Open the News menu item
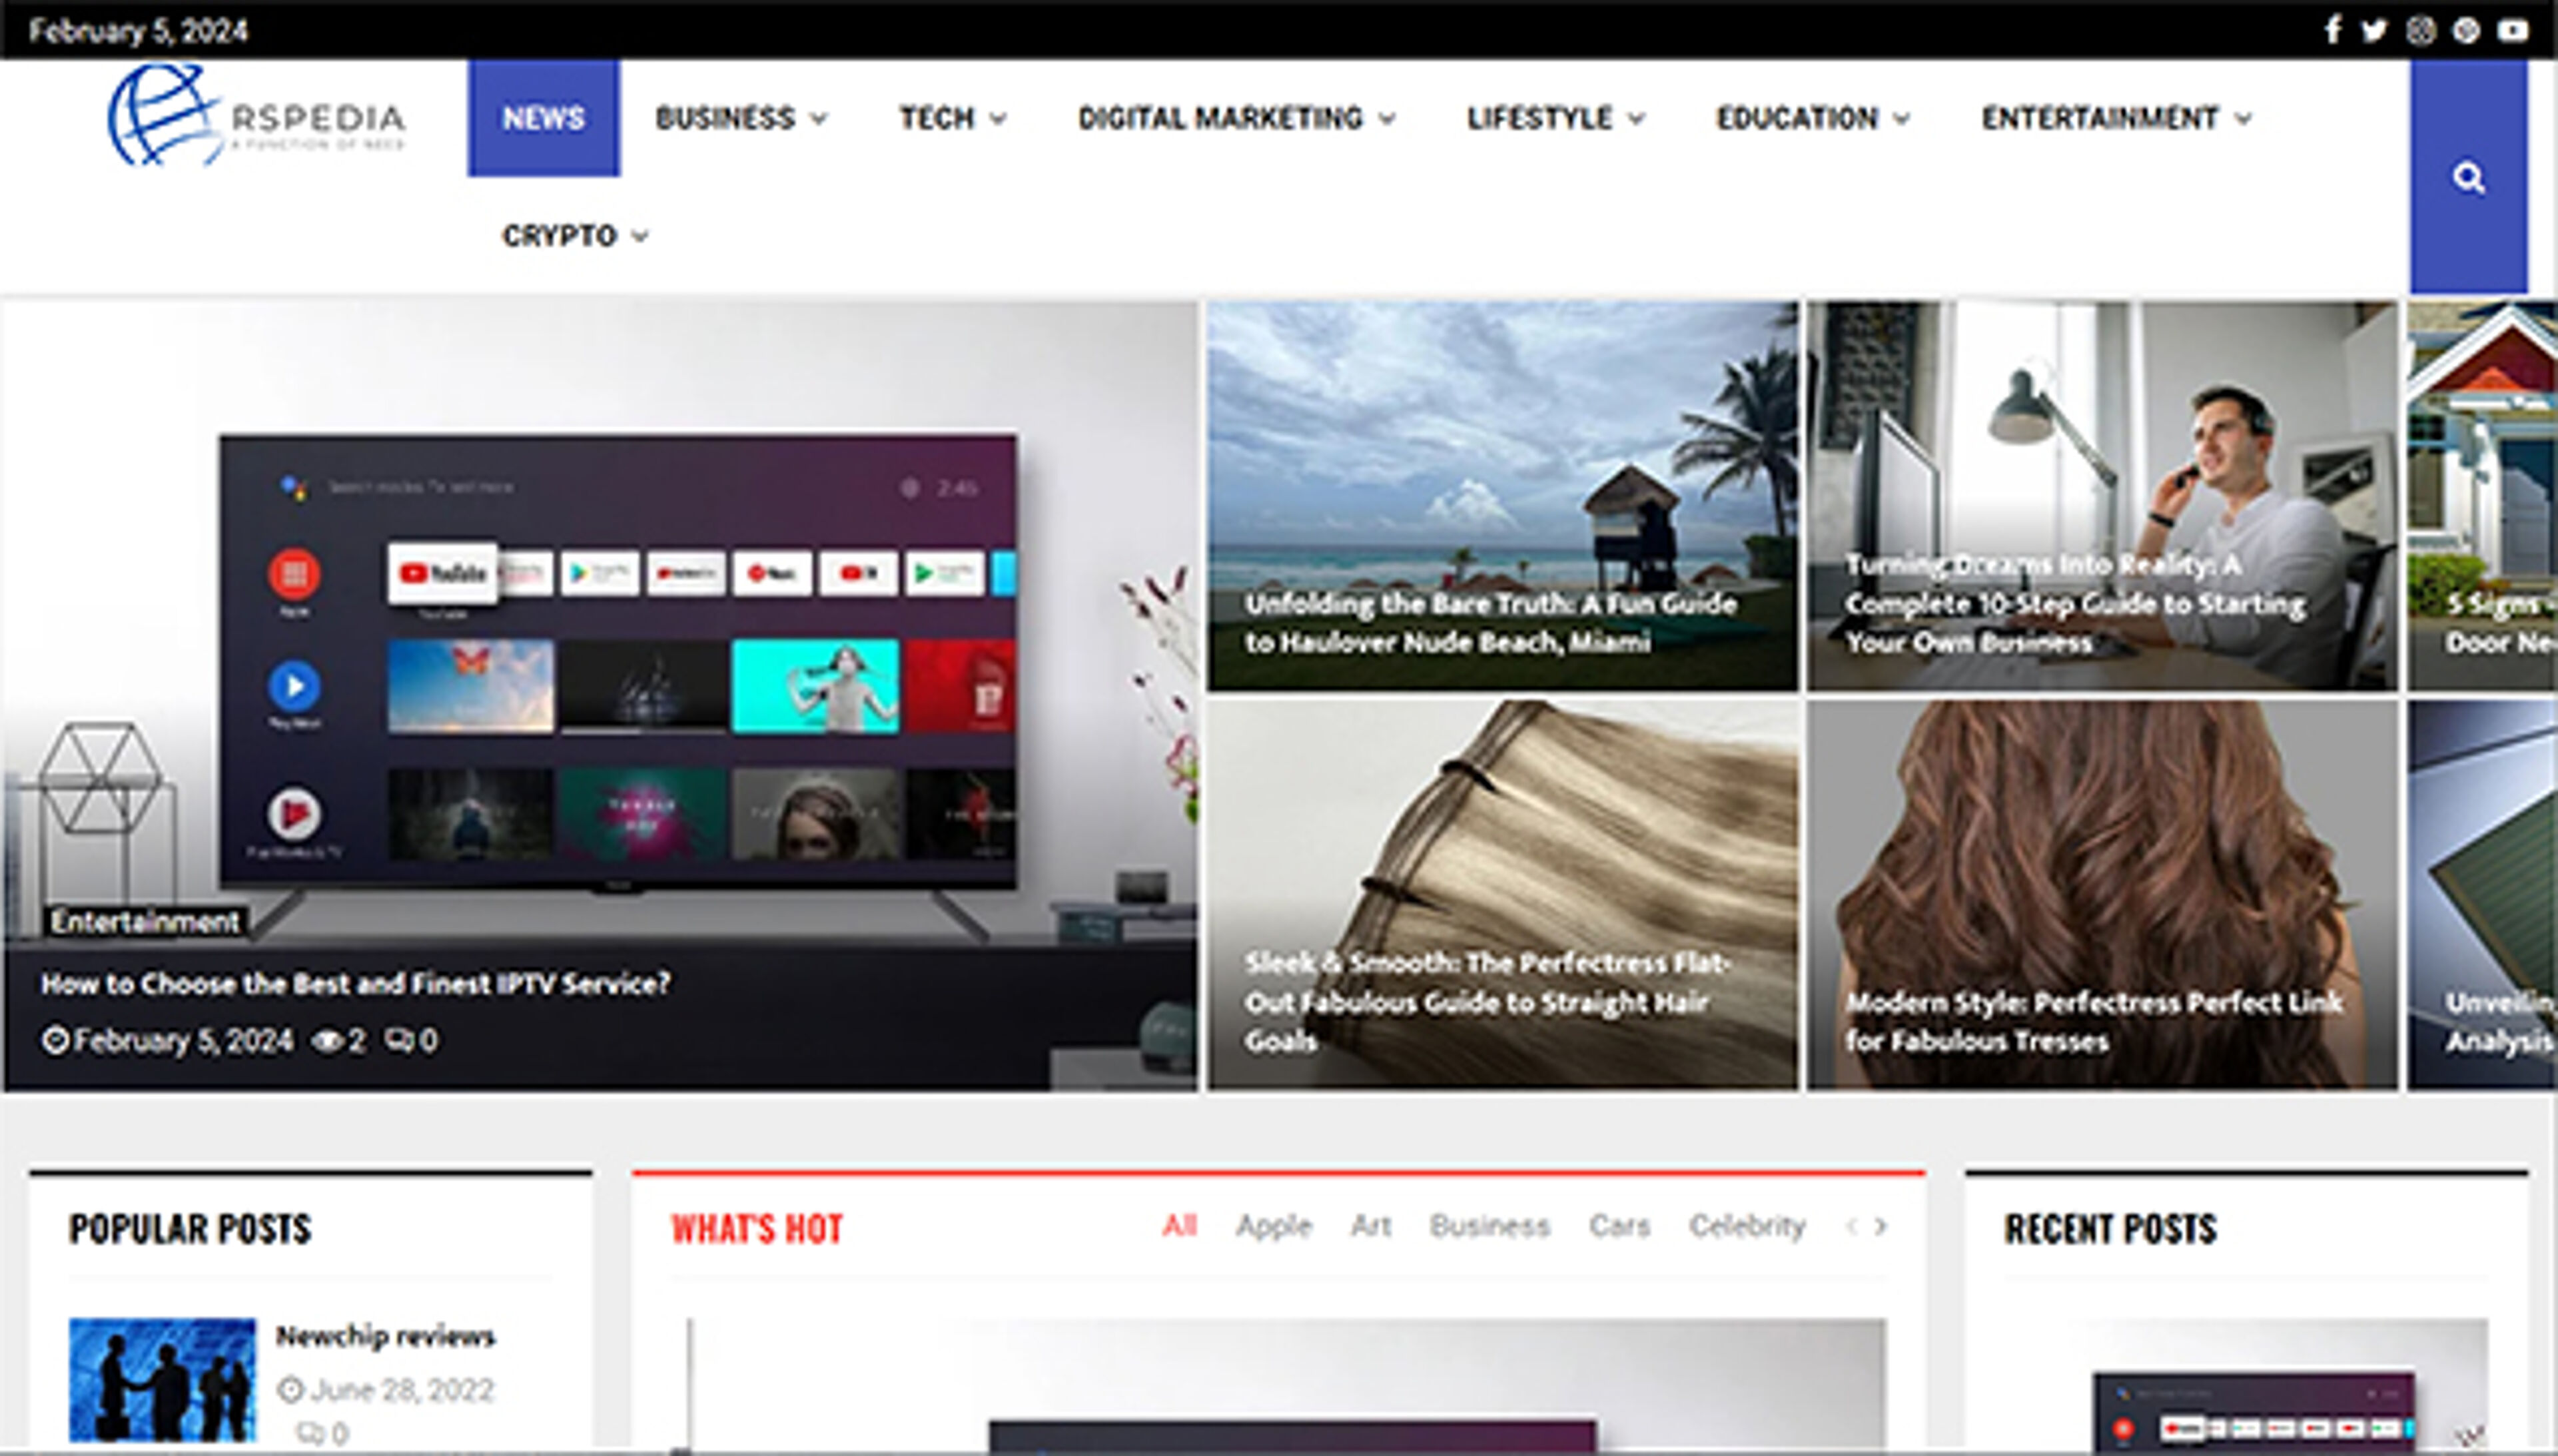The height and width of the screenshot is (1456, 2558). click(x=543, y=118)
